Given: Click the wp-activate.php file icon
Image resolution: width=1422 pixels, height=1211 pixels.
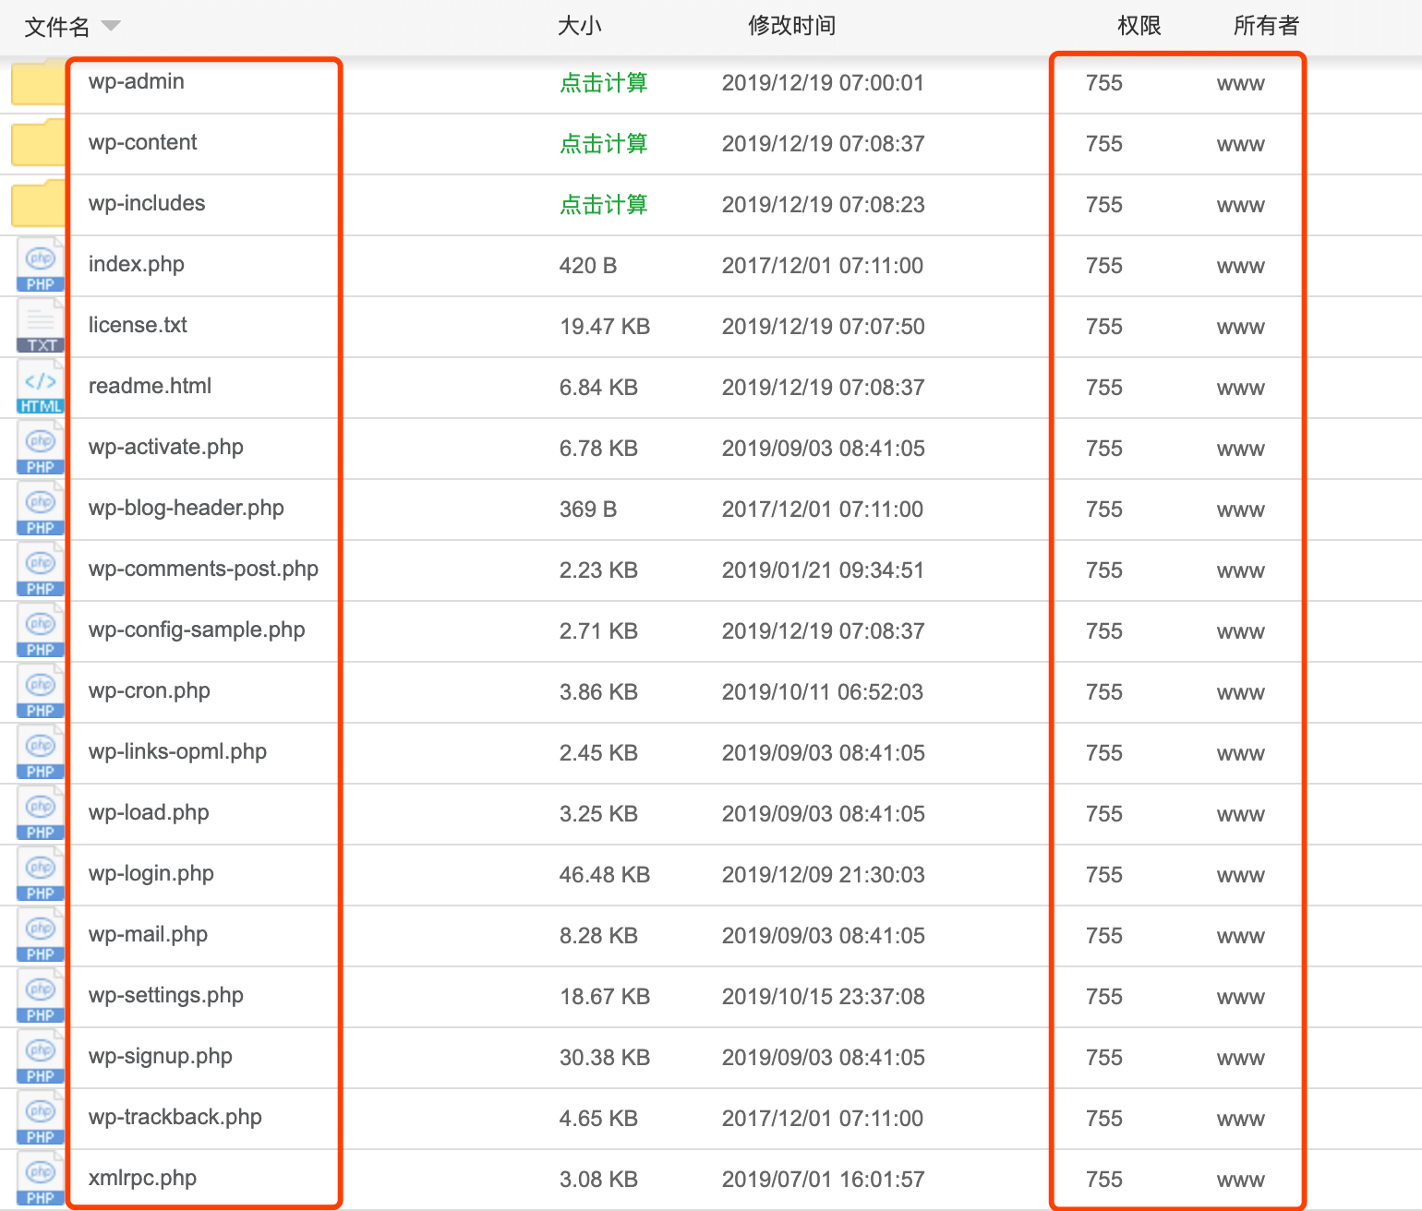Looking at the screenshot, I should coord(41,449).
